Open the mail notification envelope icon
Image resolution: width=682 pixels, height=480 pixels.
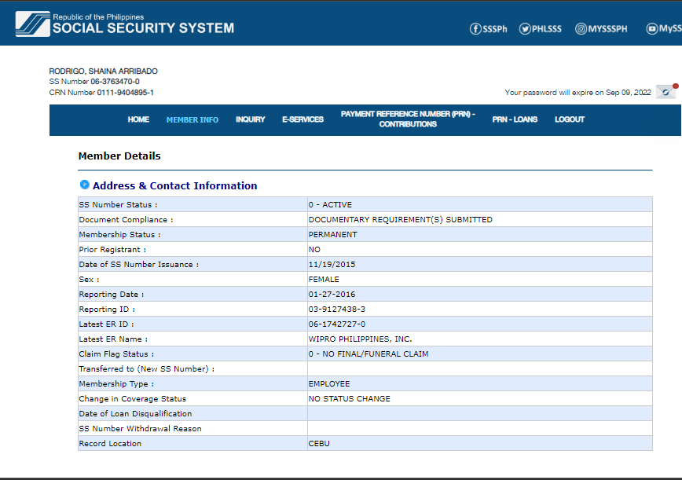pos(665,92)
